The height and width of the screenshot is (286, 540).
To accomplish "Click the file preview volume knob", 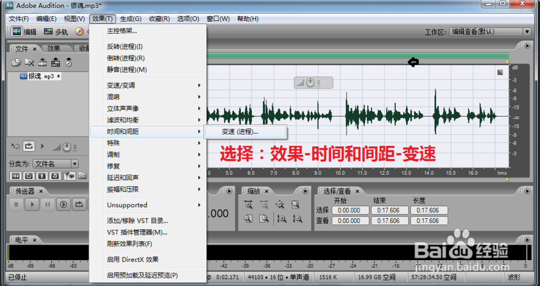I will 66,147.
